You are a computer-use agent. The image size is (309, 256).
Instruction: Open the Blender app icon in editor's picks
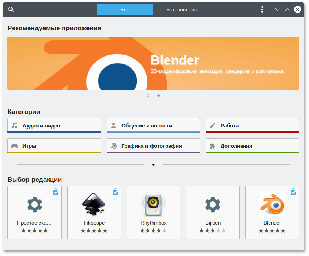point(272,204)
